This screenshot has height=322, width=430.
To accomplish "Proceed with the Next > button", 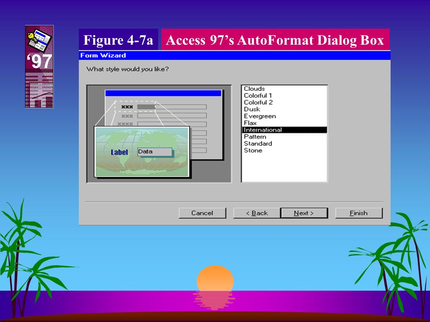I will pyautogui.click(x=304, y=213).
